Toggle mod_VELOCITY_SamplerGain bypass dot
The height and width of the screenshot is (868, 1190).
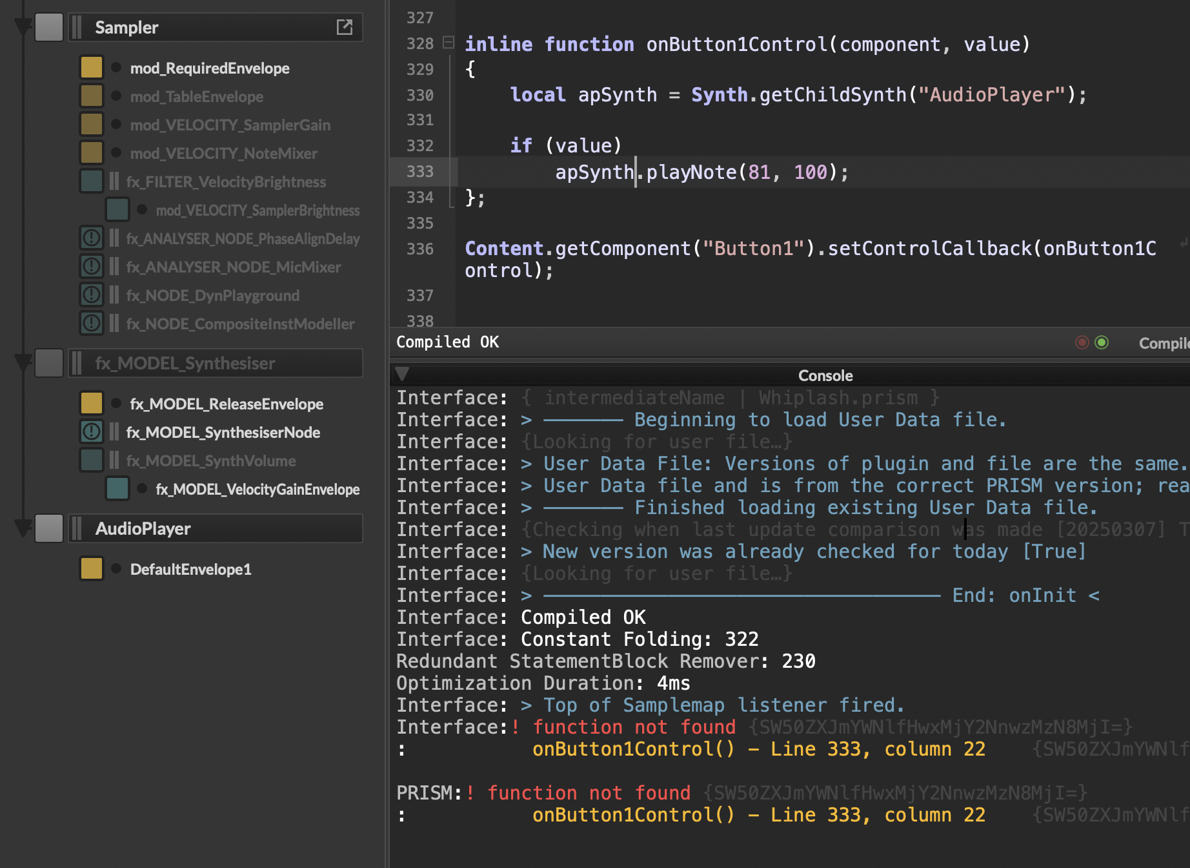(116, 124)
